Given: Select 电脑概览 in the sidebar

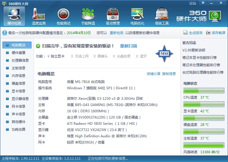Looking at the screenshot, I should pyautogui.click(x=17, y=45).
